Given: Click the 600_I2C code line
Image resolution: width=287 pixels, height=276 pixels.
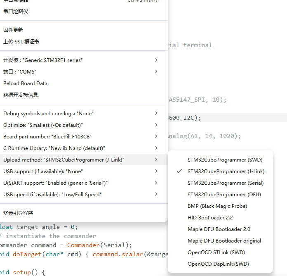Looking at the screenshot, I should tap(184, 118).
